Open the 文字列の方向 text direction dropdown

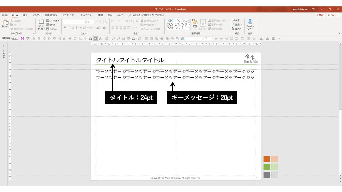click(x=149, y=21)
